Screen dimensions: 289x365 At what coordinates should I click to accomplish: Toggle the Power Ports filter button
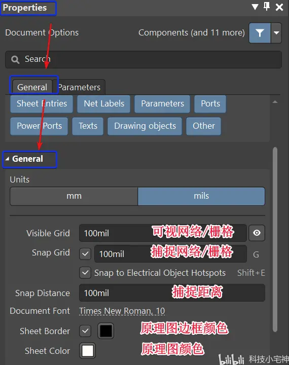coord(39,126)
